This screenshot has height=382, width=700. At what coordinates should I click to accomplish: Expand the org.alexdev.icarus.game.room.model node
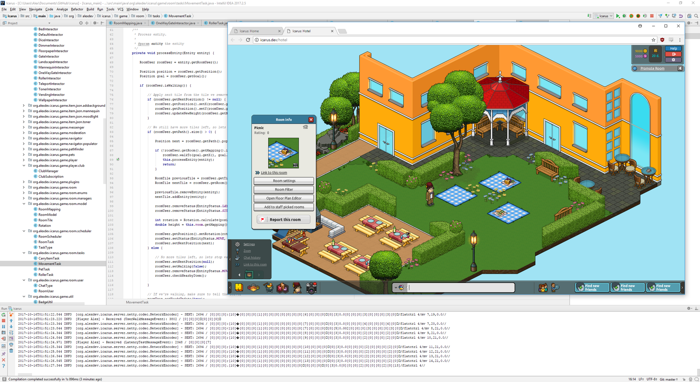pos(26,203)
